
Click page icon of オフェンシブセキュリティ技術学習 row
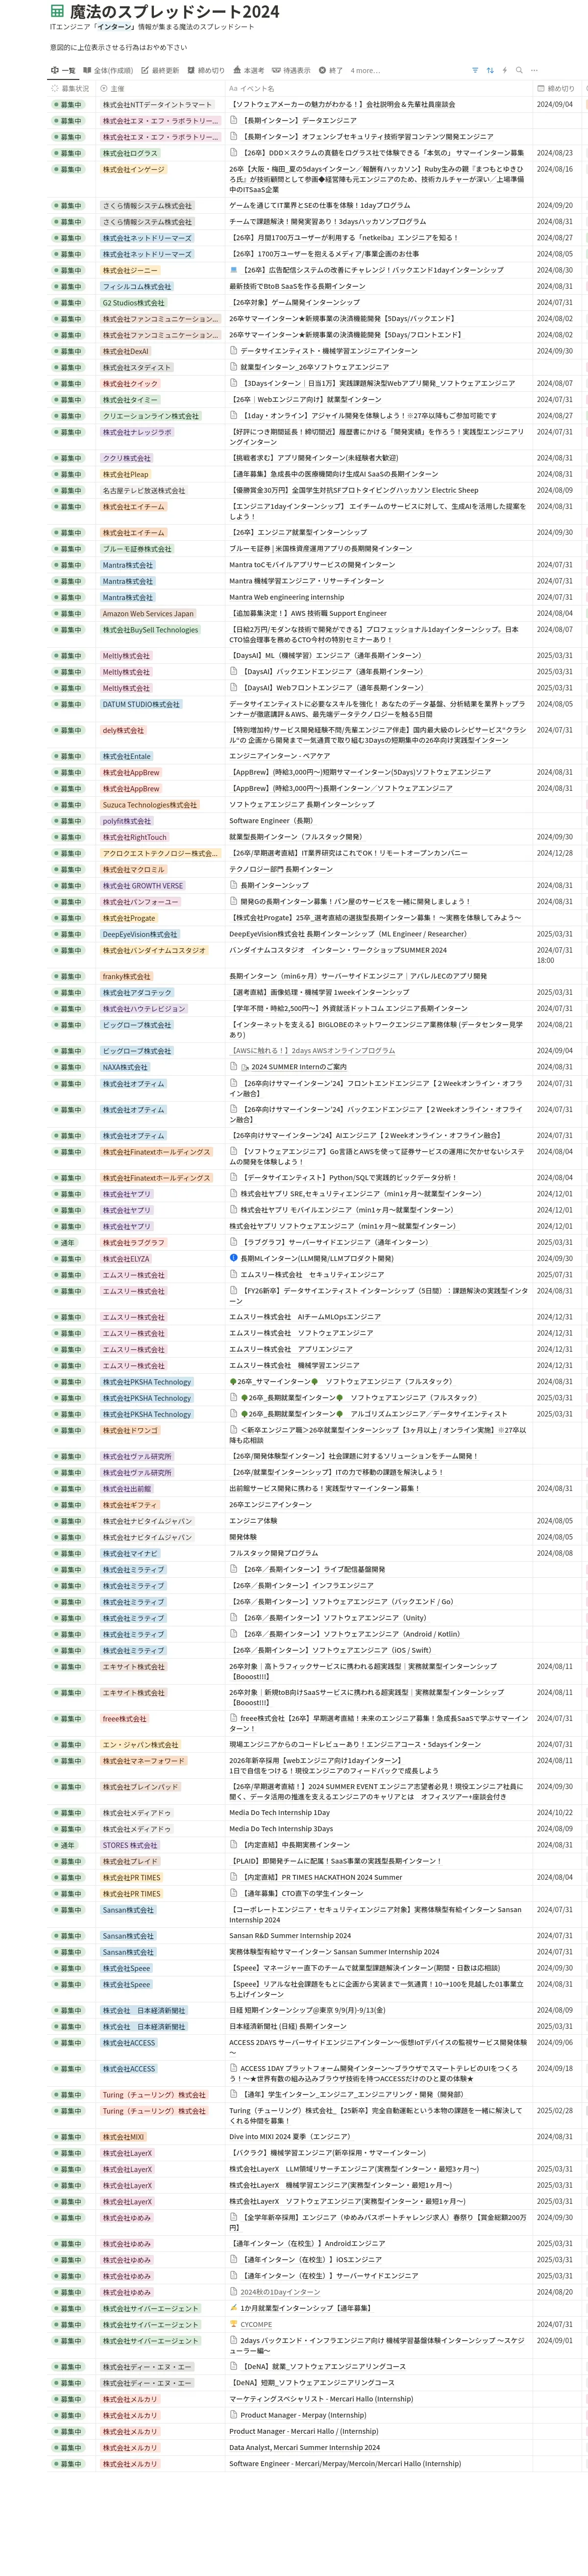point(233,136)
